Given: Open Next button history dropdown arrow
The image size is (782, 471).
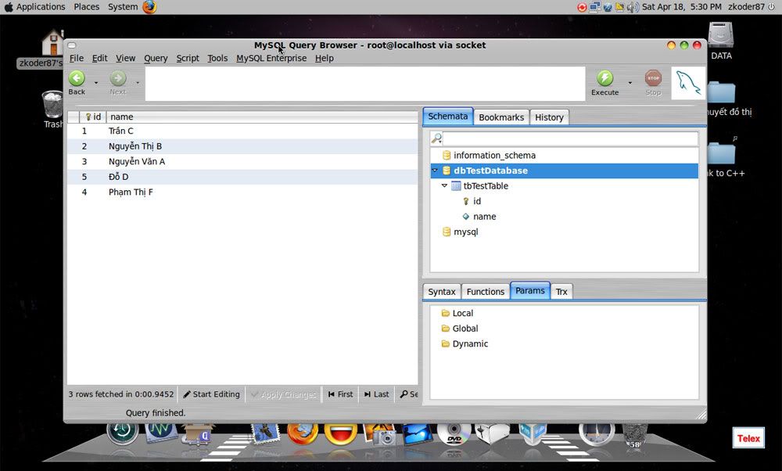Looking at the screenshot, I should [x=137, y=82].
